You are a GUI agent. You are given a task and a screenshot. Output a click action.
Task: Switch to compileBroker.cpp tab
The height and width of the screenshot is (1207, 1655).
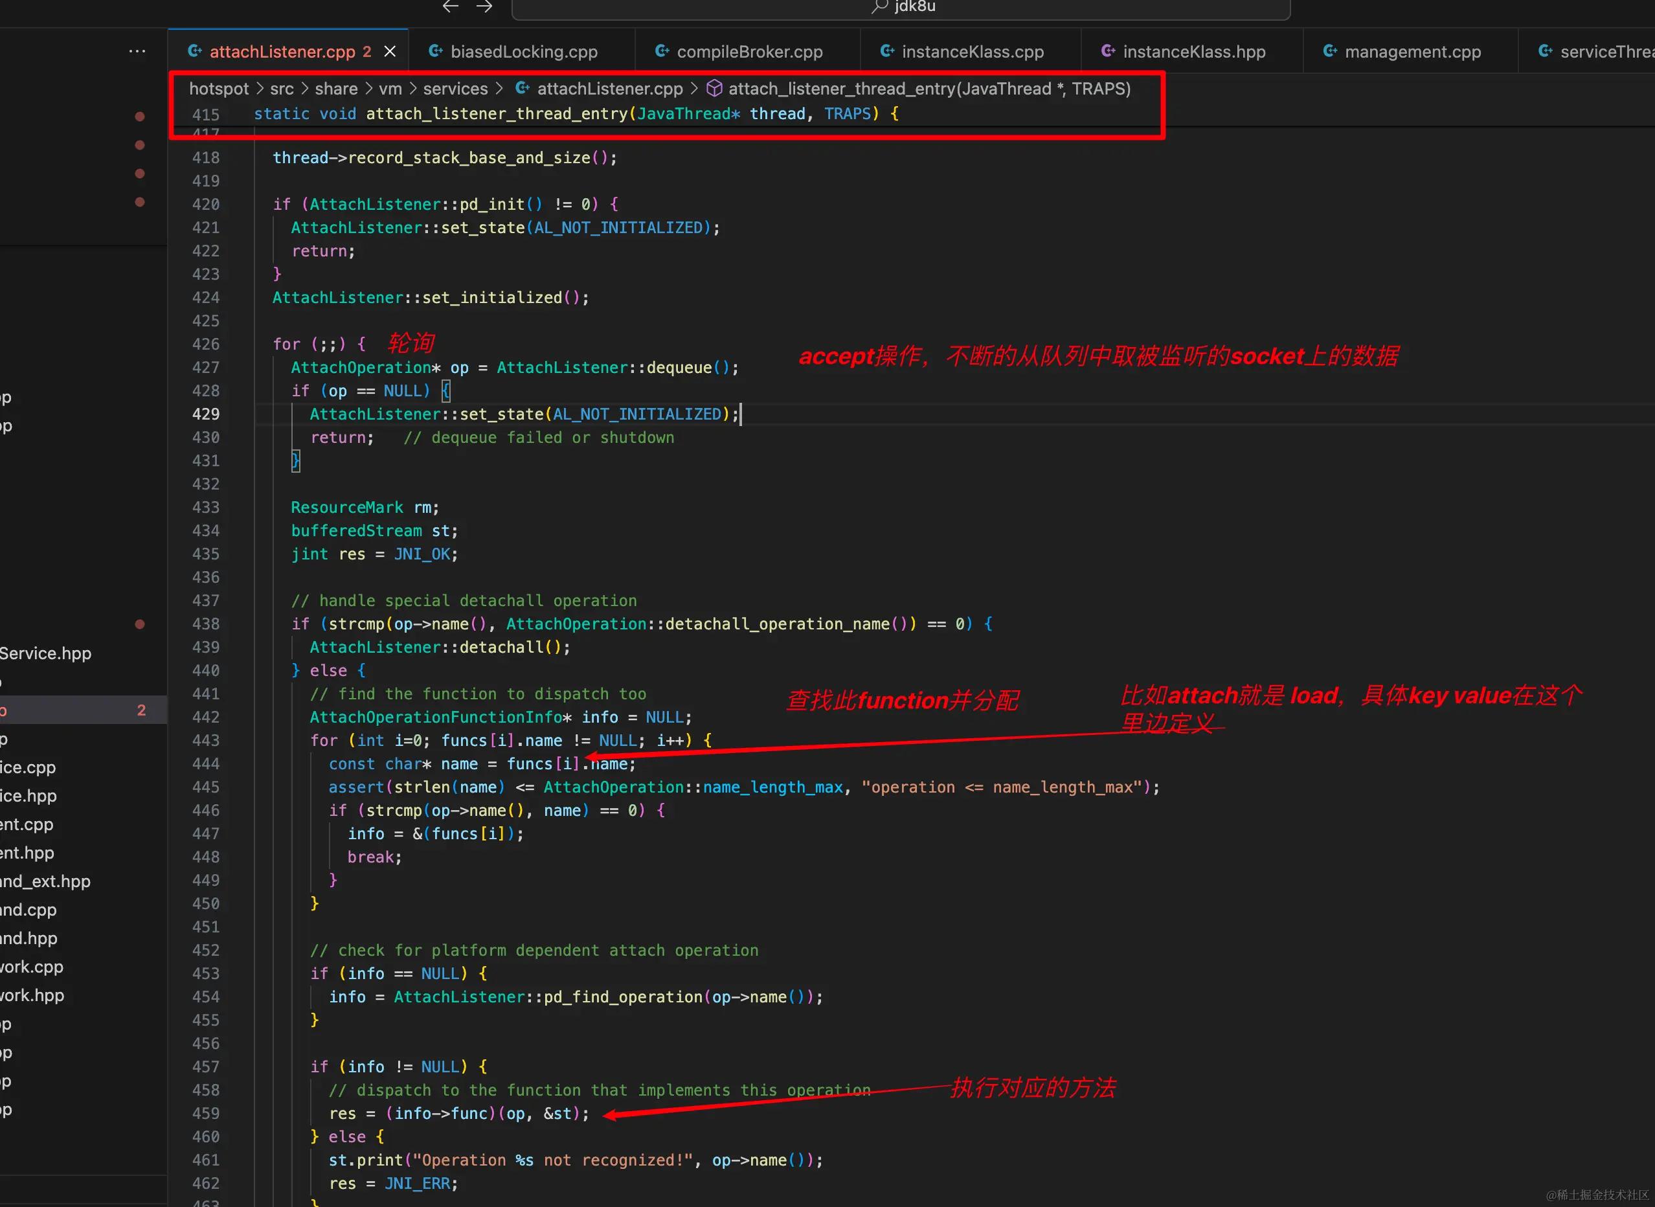pyautogui.click(x=749, y=51)
